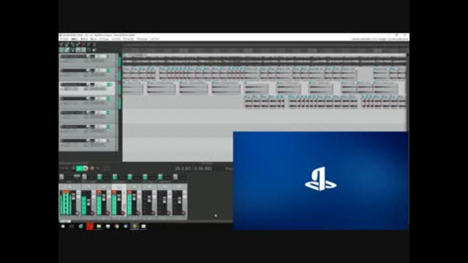
Task: Click the Save Project toolbar icon
Action: 73,44
